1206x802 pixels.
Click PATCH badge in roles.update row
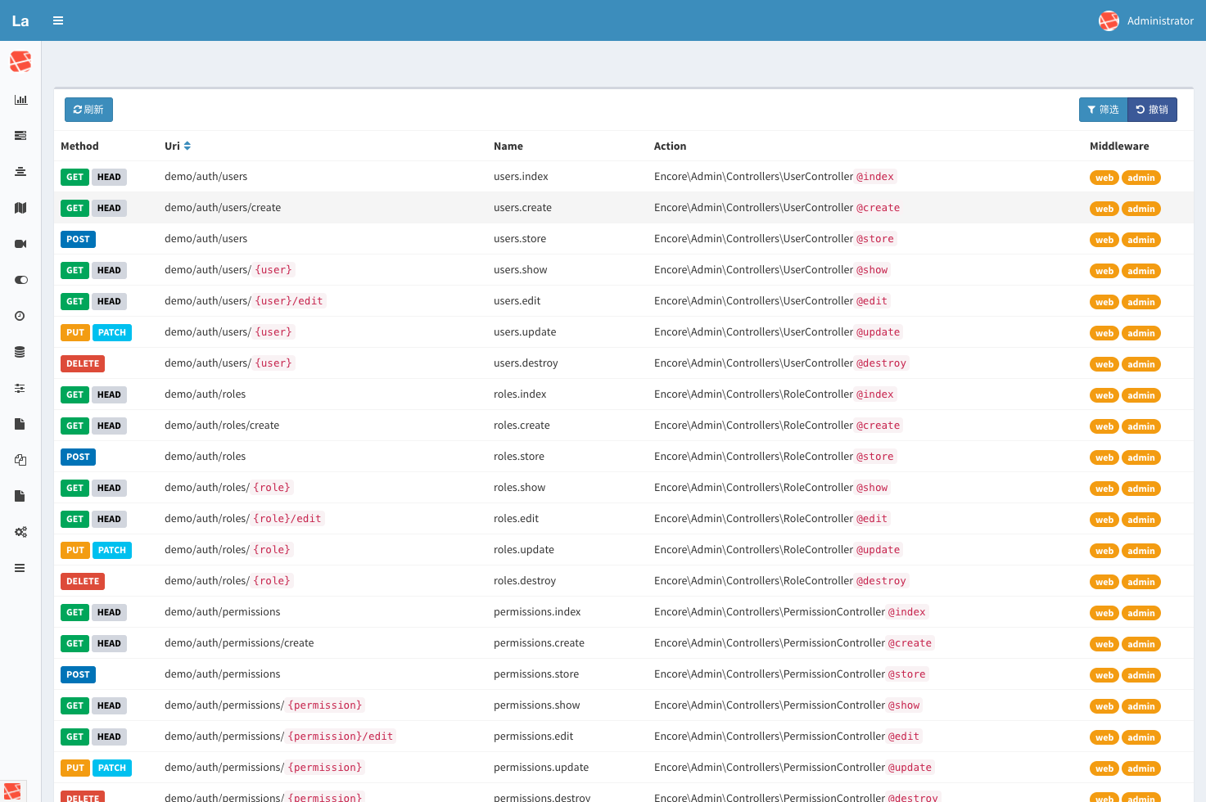click(112, 550)
